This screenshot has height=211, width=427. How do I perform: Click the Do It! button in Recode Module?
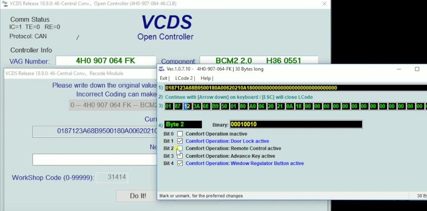[138, 196]
